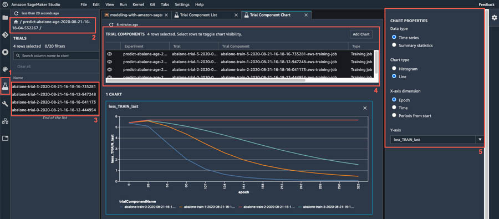Click the trial components vertical scrollbar
Screen dimensions: 499x219
coord(376,62)
